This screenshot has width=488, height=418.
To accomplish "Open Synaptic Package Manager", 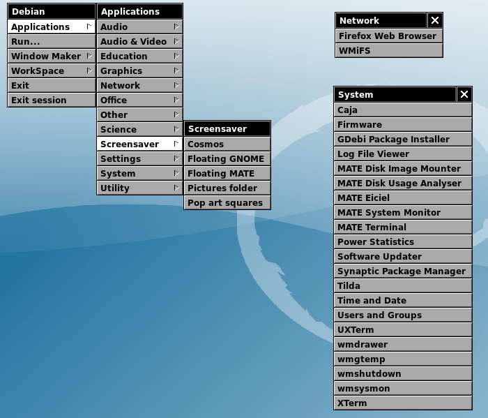I will pyautogui.click(x=403, y=271).
